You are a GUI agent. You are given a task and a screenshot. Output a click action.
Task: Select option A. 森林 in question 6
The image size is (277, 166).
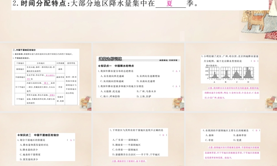coord(209,135)
